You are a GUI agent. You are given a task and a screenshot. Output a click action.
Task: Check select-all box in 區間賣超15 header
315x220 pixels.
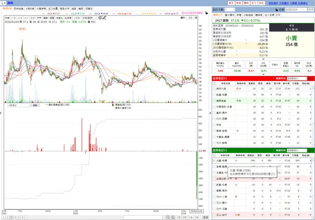(214, 155)
